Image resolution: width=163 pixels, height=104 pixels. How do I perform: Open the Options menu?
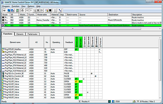pos(31,6)
